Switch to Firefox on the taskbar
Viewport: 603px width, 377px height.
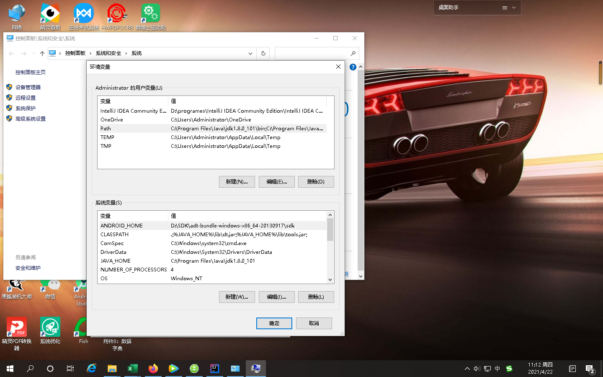[153, 369]
